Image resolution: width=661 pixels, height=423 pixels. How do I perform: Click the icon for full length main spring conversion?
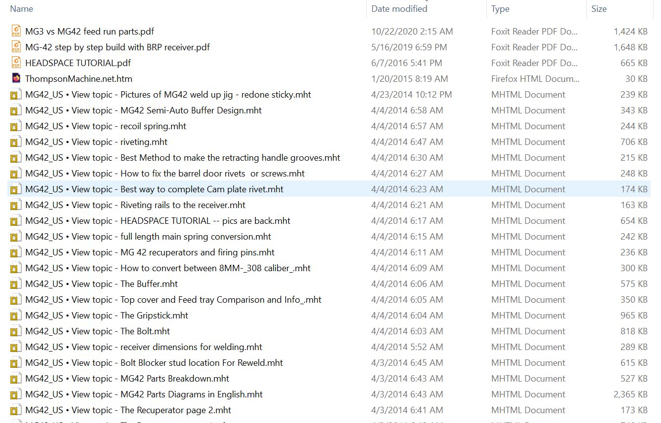pyautogui.click(x=16, y=237)
